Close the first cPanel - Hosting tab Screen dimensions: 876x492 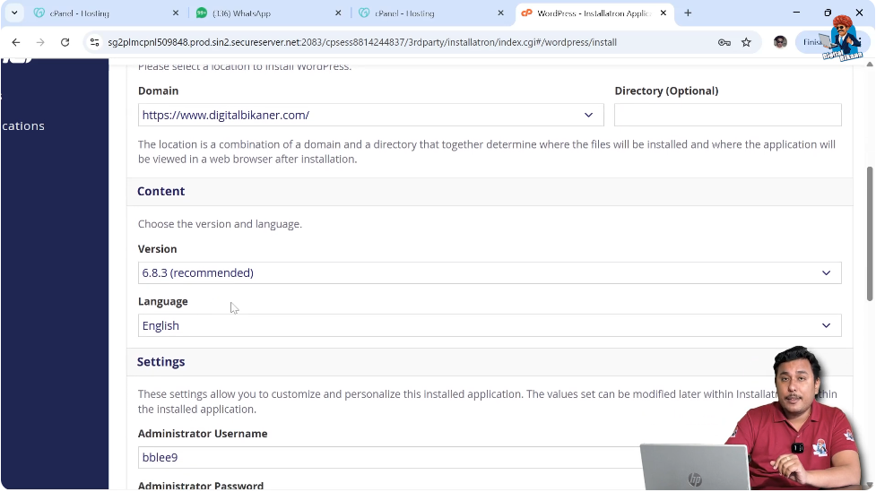176,13
